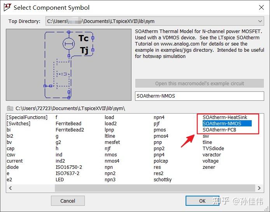Select the 'e2' component

9,180
